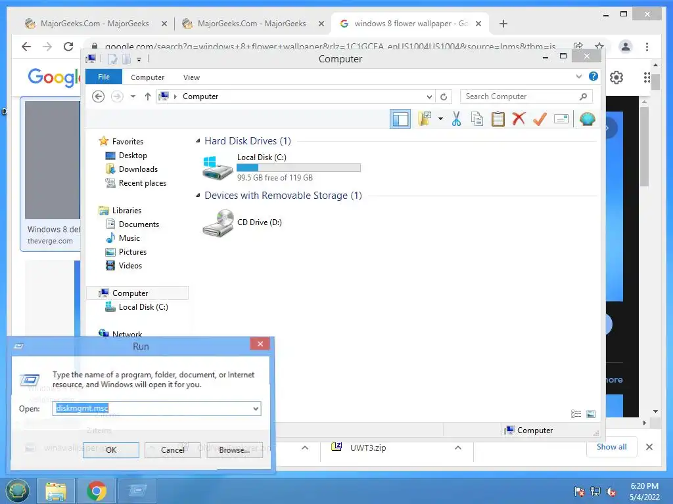
Task: Open Explorer recent locations dropdown
Action: point(133,96)
